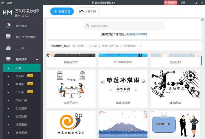Select the 所有 category

(x=21, y=68)
